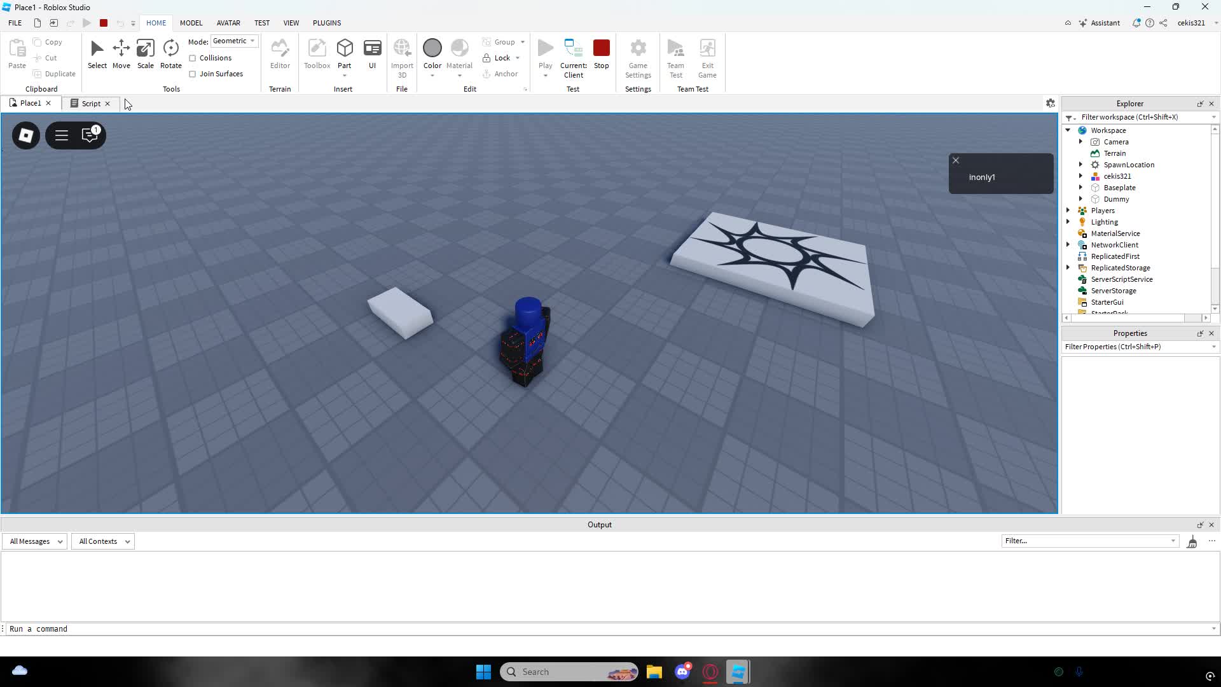Screen dimensions: 1221x687
Task: Enable the Collisions checkbox
Action: [x=192, y=58]
